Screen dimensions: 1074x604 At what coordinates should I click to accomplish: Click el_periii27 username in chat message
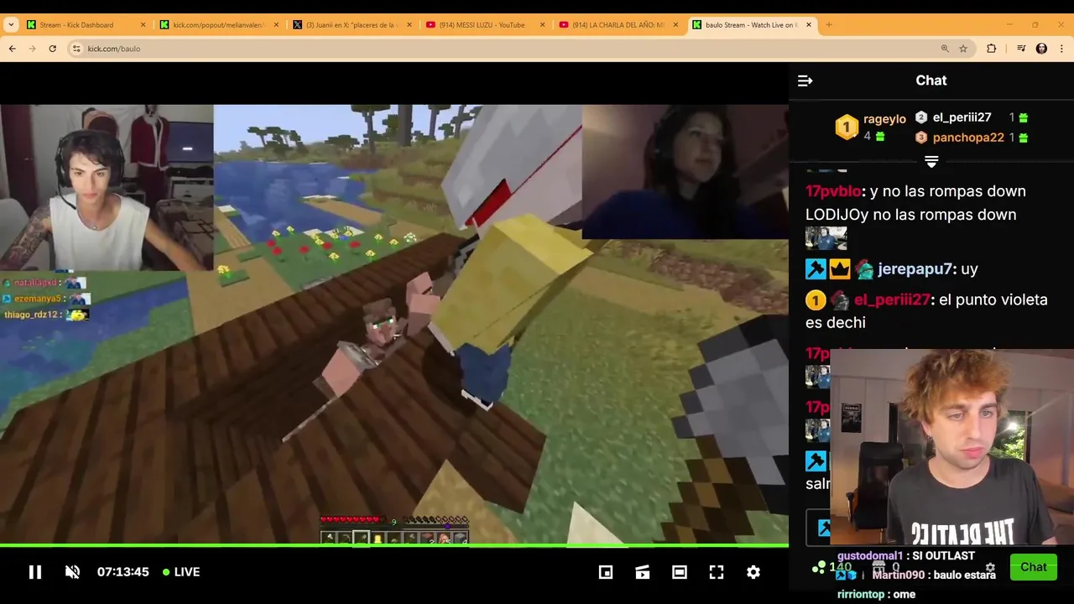pos(891,299)
